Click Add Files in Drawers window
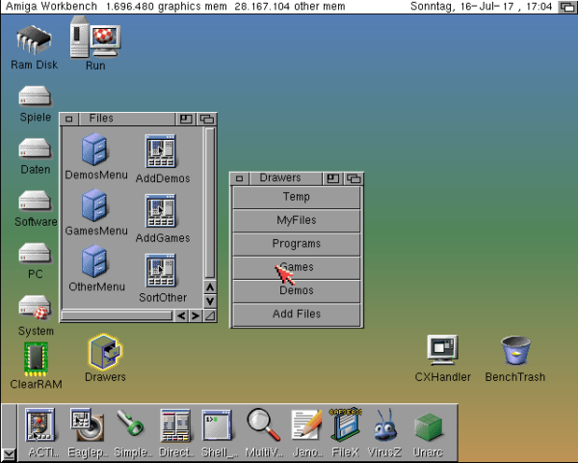 pos(297,314)
